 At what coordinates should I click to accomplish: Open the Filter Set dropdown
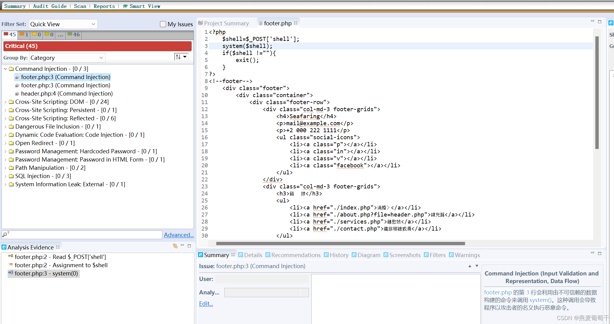click(63, 24)
